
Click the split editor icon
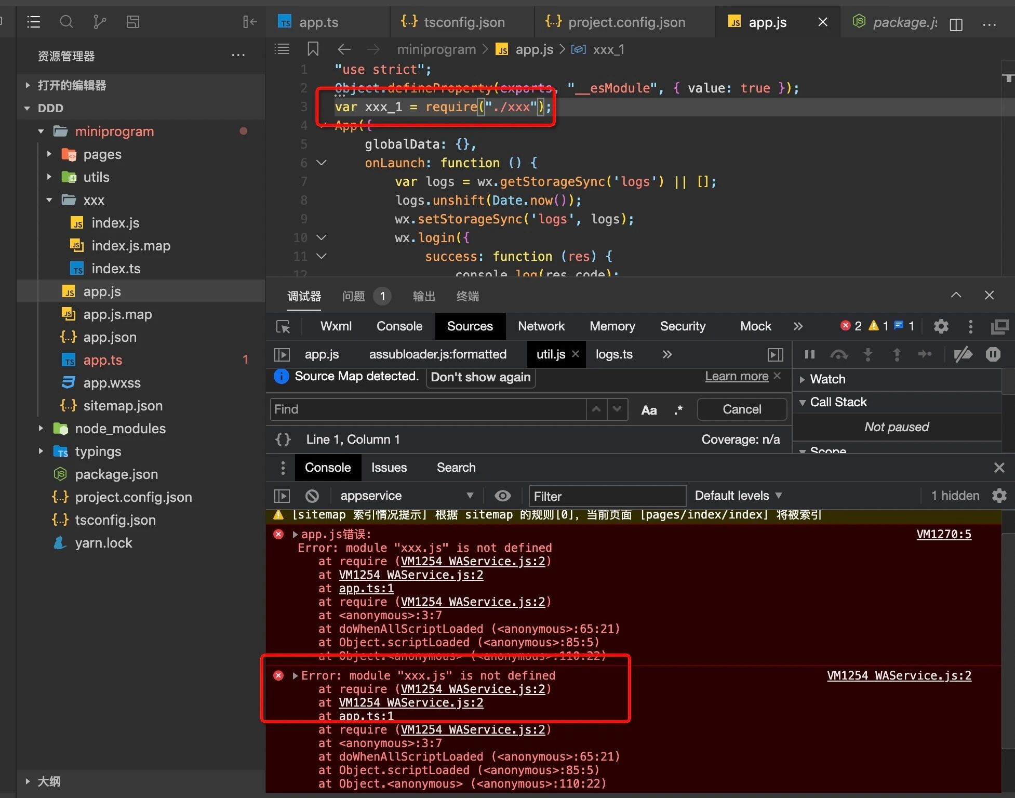coord(956,24)
